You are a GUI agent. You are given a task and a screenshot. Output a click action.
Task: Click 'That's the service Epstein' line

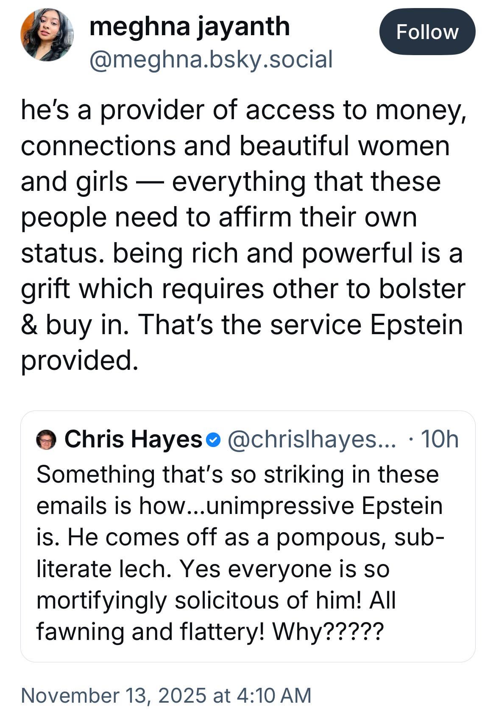click(300, 325)
